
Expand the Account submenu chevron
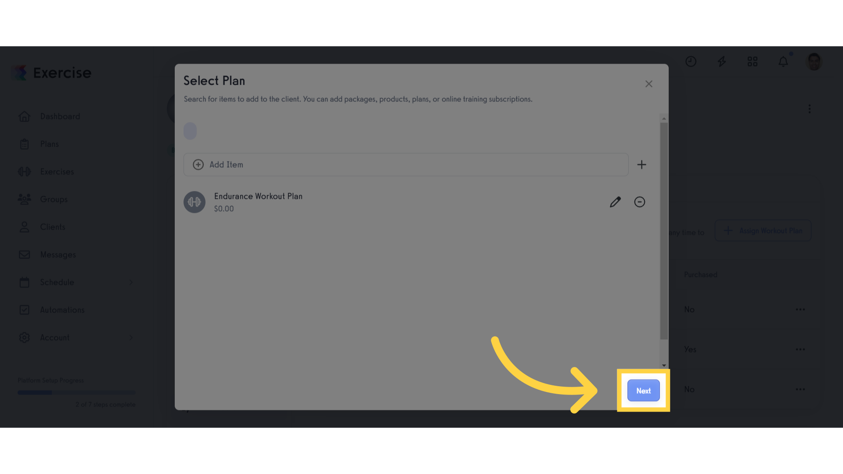point(131,338)
